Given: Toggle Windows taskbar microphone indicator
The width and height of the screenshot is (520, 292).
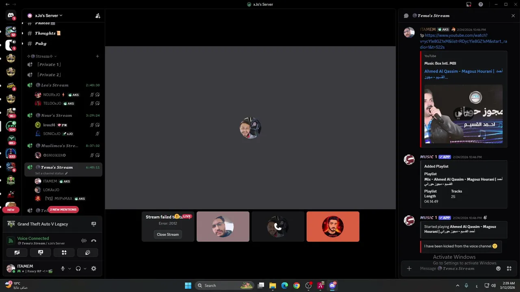Looking at the screenshot, I should tap(466, 286).
